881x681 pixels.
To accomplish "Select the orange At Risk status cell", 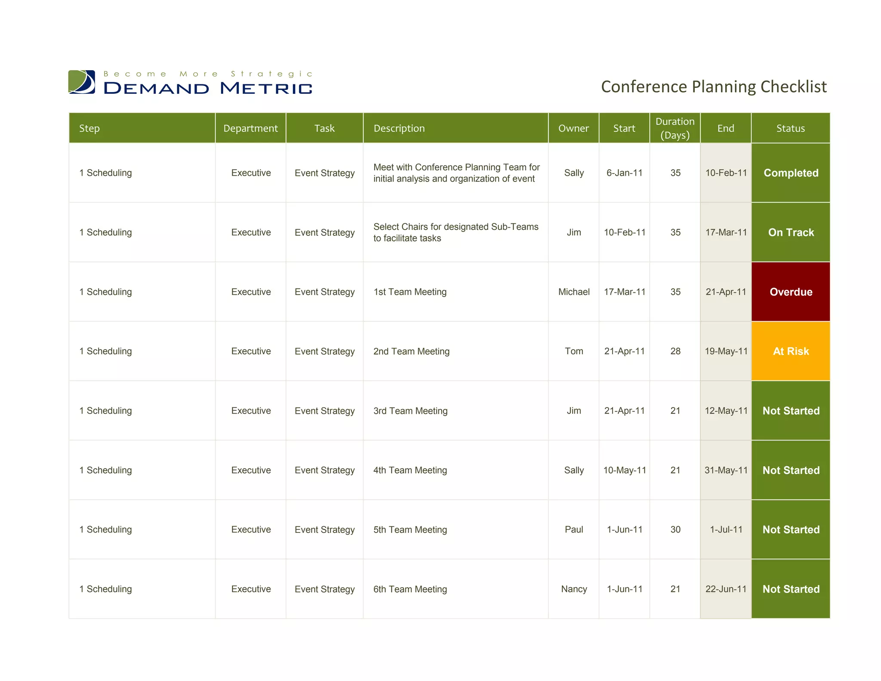I will pos(791,351).
